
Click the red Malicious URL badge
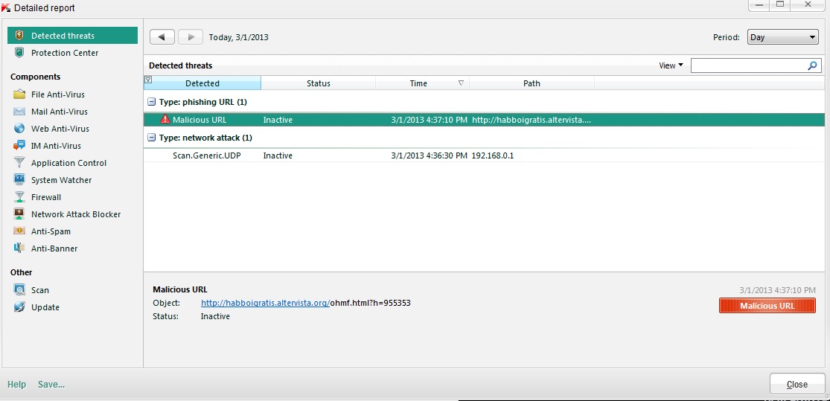(767, 306)
